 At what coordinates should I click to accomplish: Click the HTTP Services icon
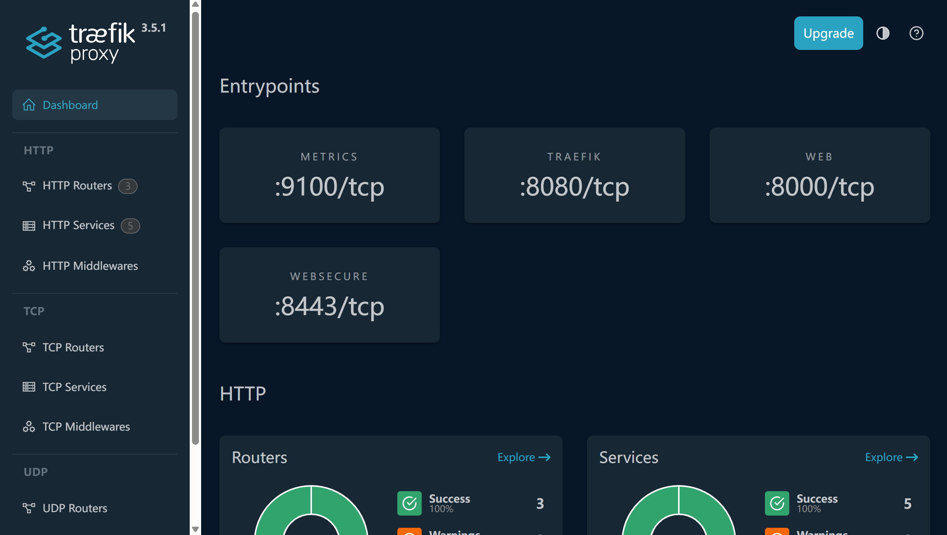click(x=29, y=225)
